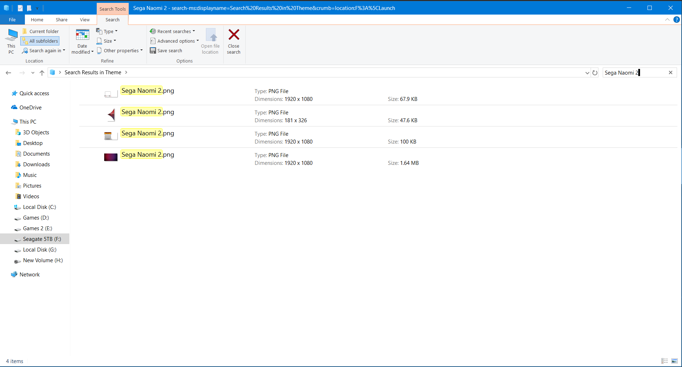Image resolution: width=682 pixels, height=367 pixels.
Task: Select Current folder search scope
Action: click(41, 31)
